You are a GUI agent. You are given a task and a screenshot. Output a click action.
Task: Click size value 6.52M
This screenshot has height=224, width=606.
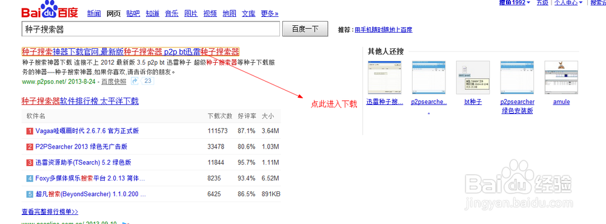270,178
